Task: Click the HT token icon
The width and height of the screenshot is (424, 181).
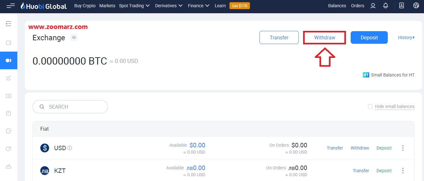Action: (366, 75)
